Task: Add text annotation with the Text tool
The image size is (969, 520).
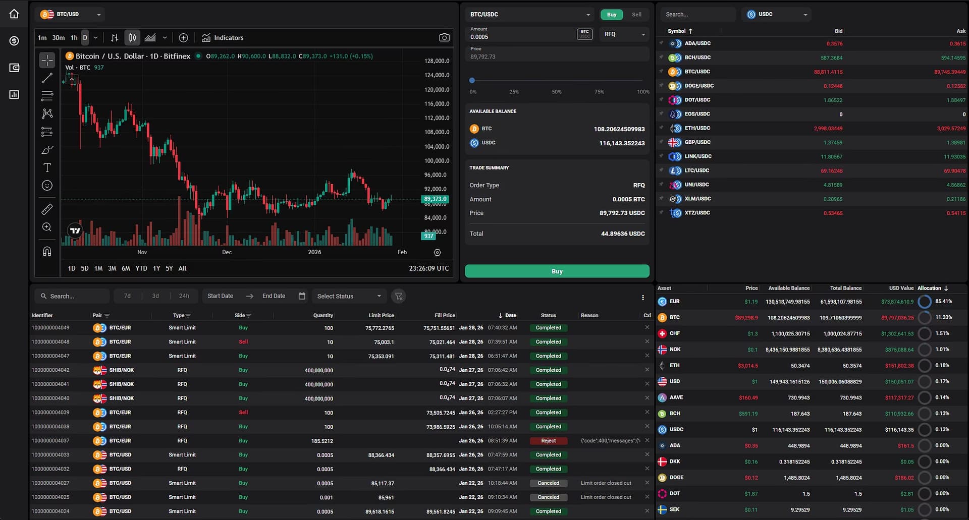Action: tap(47, 167)
